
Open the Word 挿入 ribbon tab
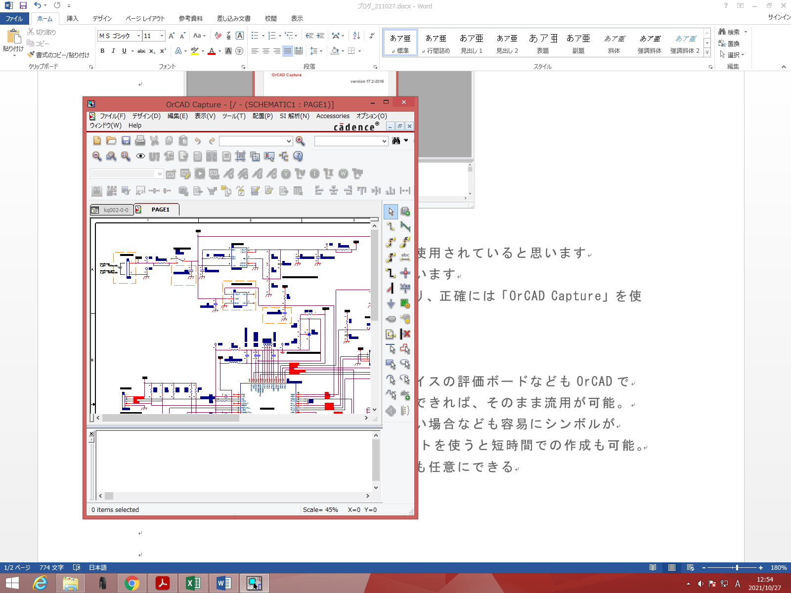[72, 18]
